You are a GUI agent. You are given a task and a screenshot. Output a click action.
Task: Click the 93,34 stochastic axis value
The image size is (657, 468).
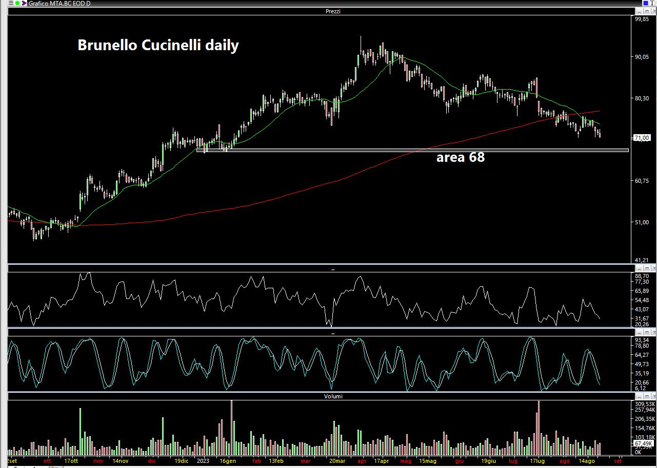tap(642, 340)
